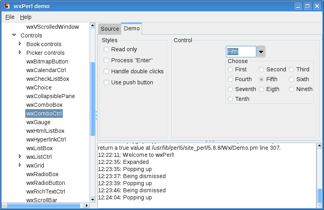This screenshot has height=210, width=324.
Task: Open the combo control dropdown arrow
Action: [261, 52]
